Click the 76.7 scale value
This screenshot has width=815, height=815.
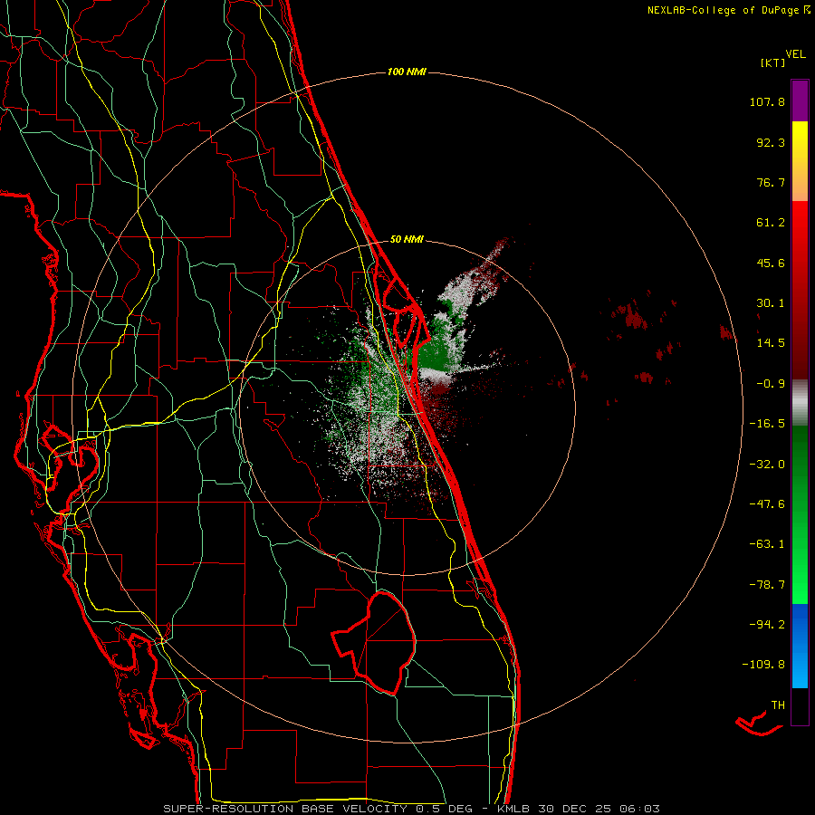coord(771,182)
